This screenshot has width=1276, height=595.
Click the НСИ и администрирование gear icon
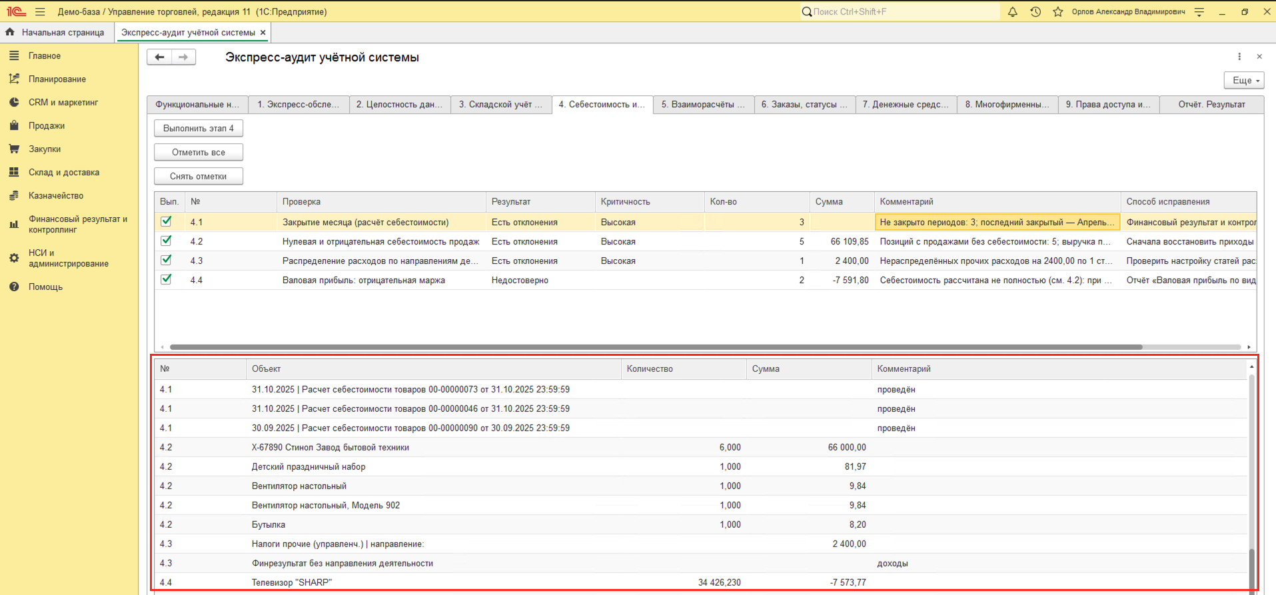pos(14,258)
